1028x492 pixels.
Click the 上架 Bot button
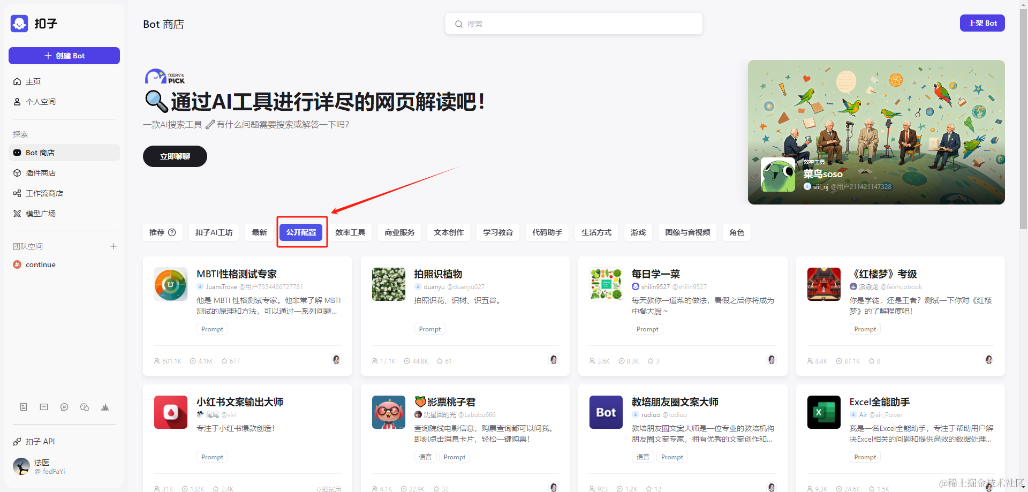982,23
